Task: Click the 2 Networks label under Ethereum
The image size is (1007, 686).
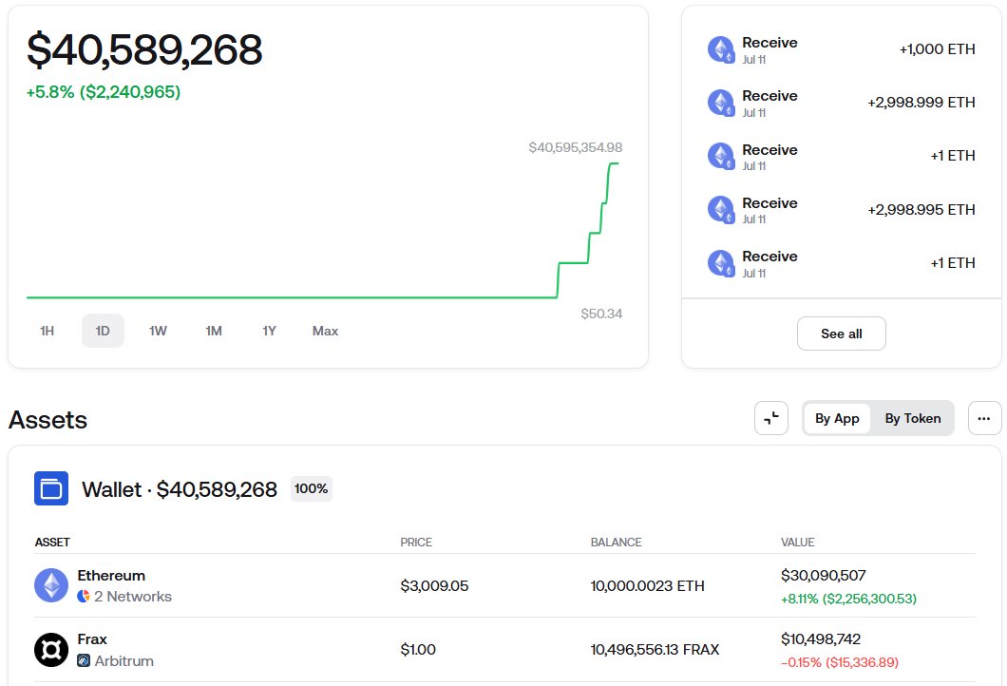Action: click(x=133, y=596)
